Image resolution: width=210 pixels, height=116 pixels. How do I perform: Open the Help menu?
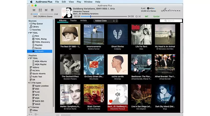[x=98, y=2]
